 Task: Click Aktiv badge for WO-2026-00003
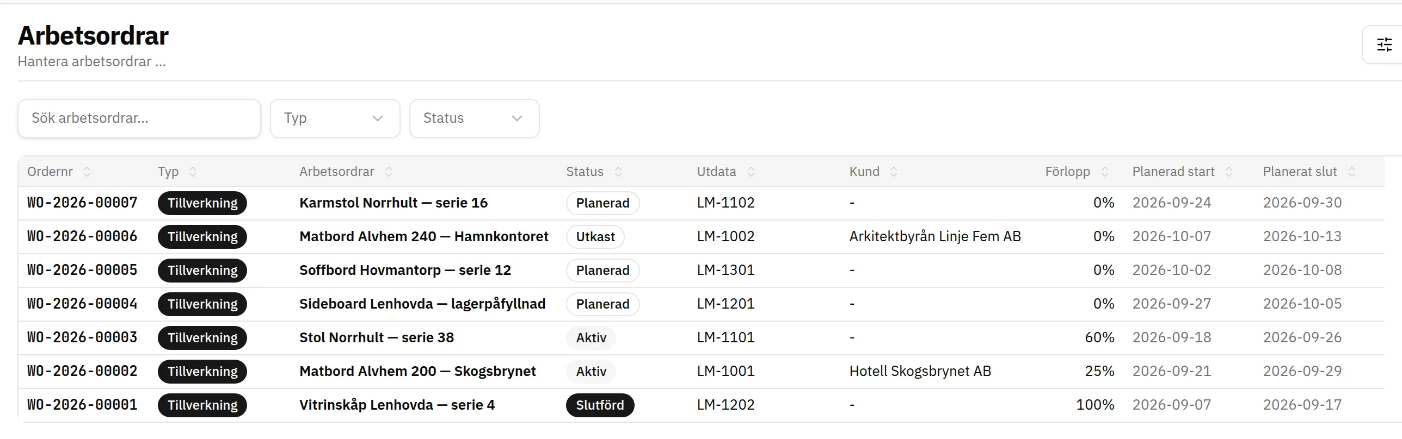pos(591,338)
